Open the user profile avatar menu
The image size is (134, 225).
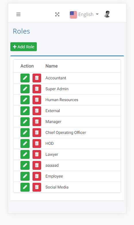point(107,14)
